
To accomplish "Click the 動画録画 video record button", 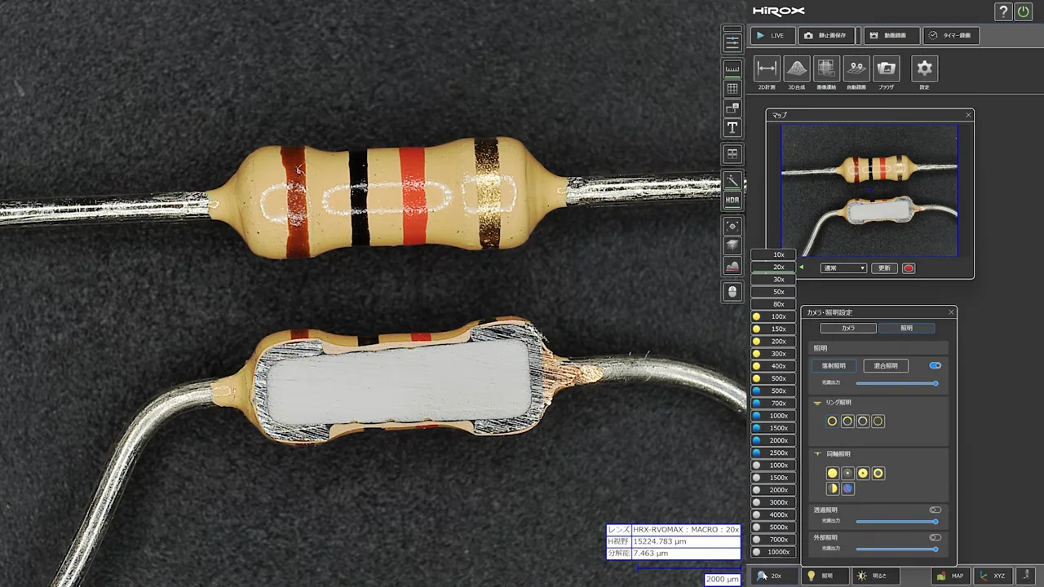I will [891, 36].
